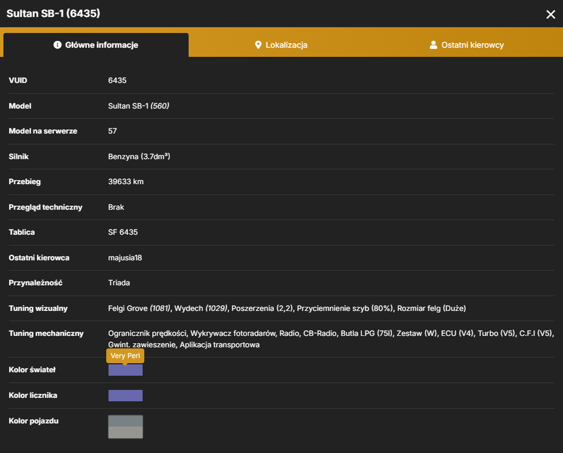
Task: Open the Ostatni kierowcy tab
Action: (x=467, y=45)
